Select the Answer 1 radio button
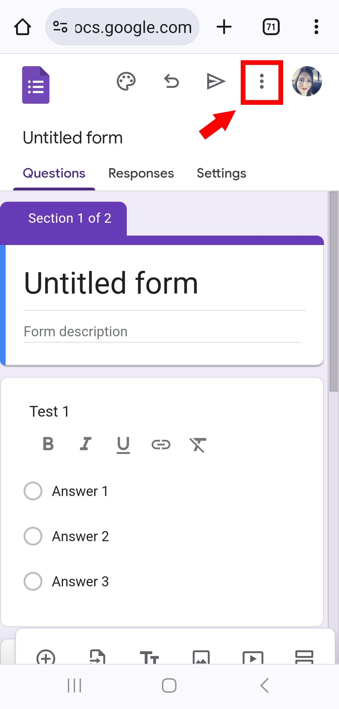 pos(33,491)
